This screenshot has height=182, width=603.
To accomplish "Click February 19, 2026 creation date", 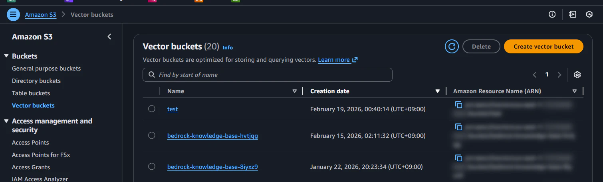I will click(x=368, y=109).
